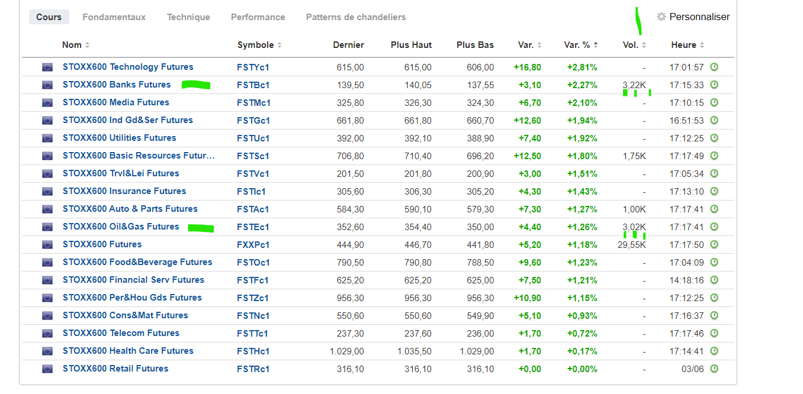Switch to the Fondamentaux tab
This screenshot has height=394, width=803.
pos(114,17)
